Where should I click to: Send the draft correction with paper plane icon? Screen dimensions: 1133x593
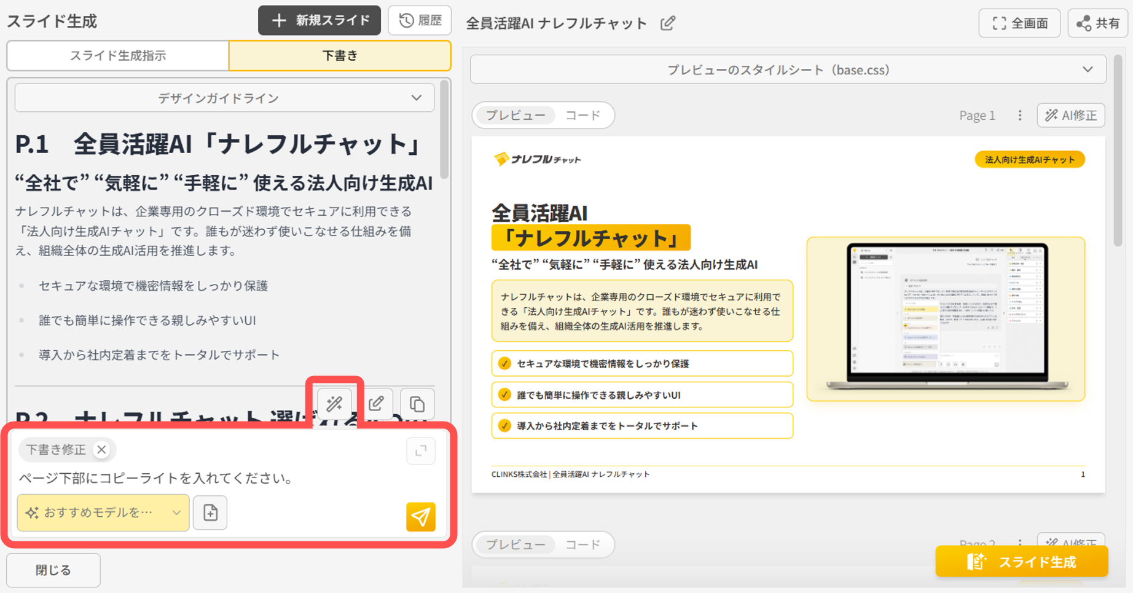(421, 516)
